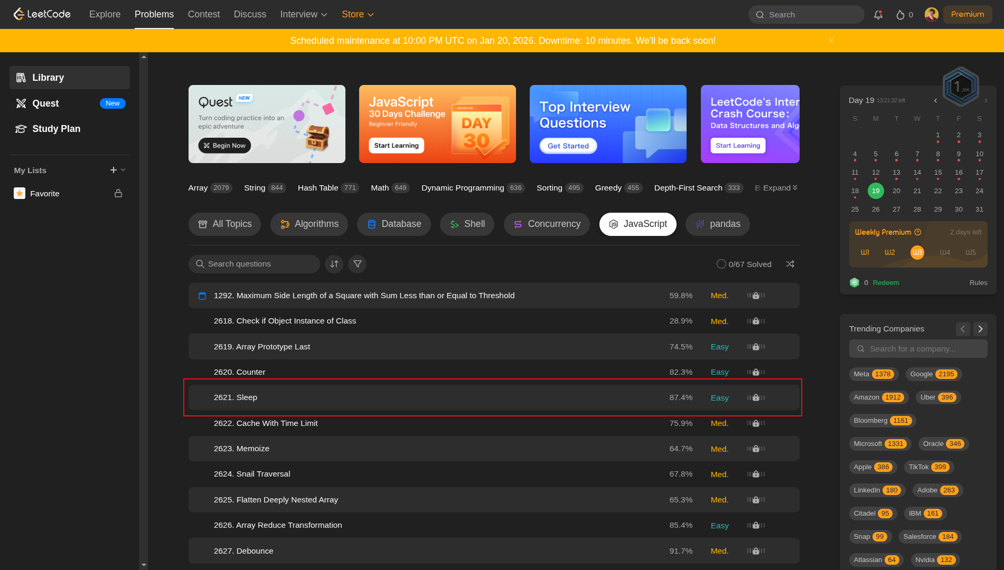1004x570 pixels.
Task: Open the filter questions funnel icon
Action: [358, 264]
